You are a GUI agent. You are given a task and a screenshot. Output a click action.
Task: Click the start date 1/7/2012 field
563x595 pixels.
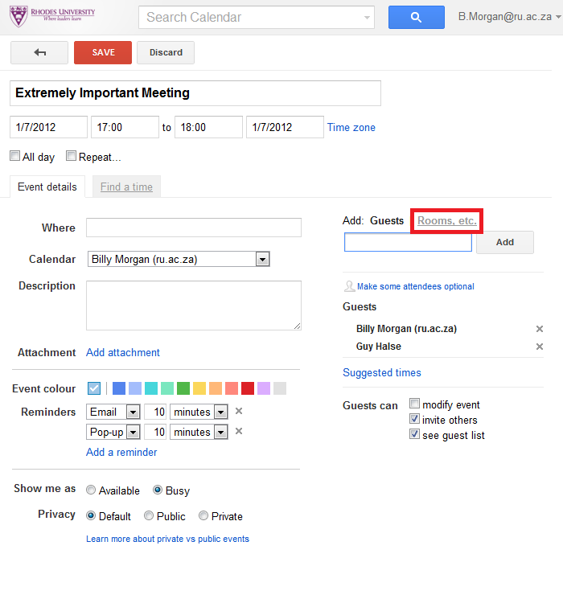tap(48, 127)
